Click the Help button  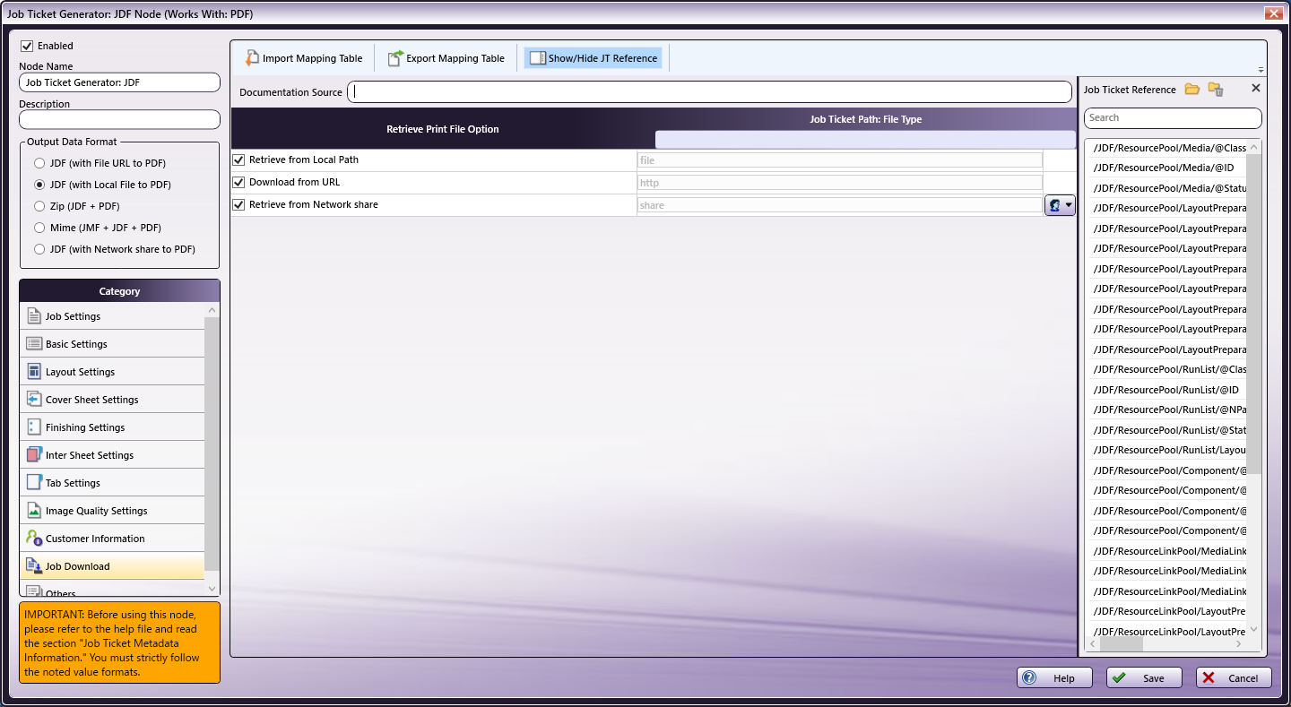pos(1054,678)
